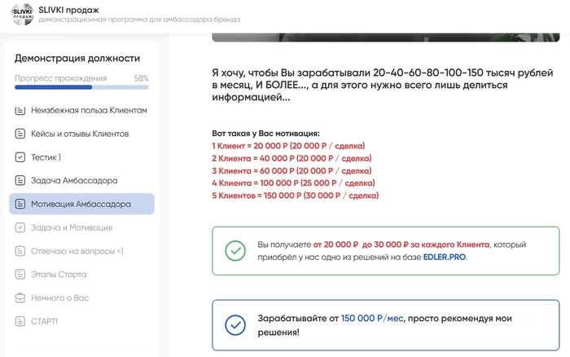Click the SLIVKI продаж logo
The image size is (570, 357).
click(18, 16)
